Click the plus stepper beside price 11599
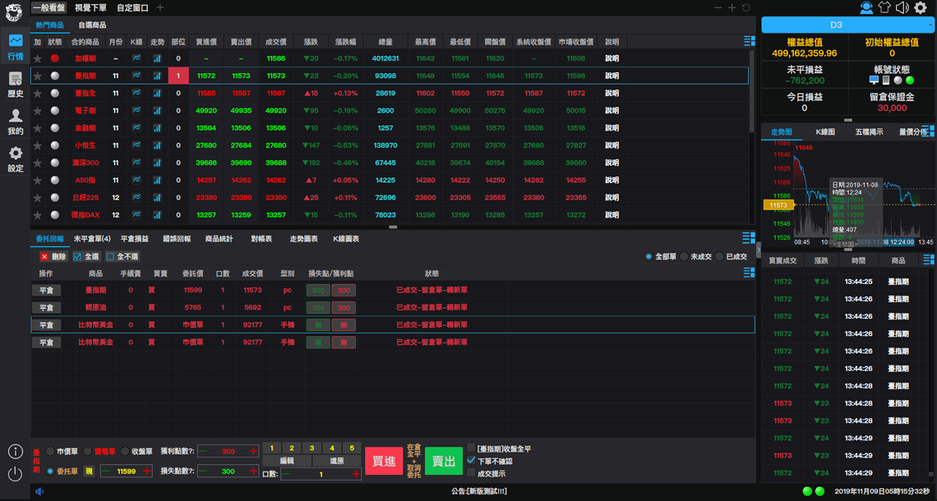This screenshot has width=937, height=501. 146,471
